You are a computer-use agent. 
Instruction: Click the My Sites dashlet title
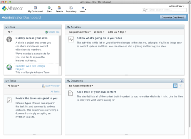tap(10, 27)
